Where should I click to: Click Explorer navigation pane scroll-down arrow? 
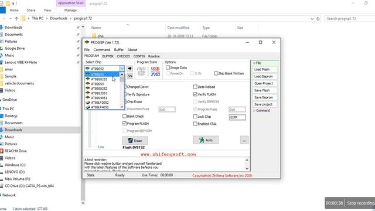point(83,203)
